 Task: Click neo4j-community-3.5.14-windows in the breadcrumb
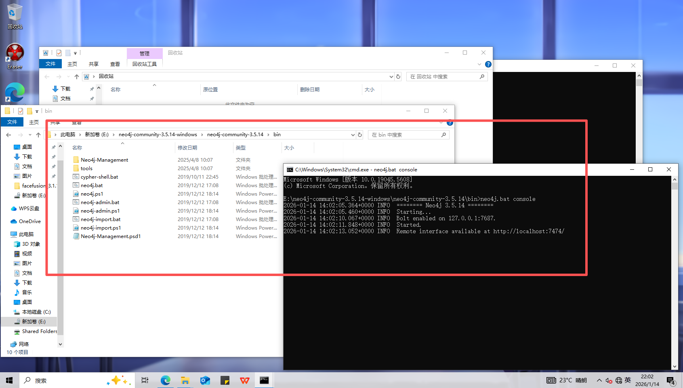[158, 135]
